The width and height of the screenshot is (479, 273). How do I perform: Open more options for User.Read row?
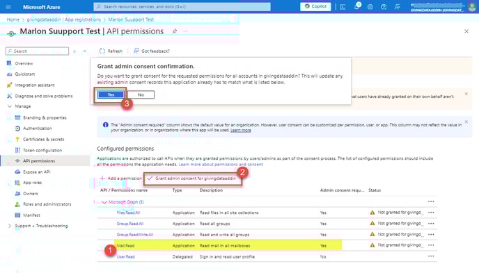(x=431, y=256)
